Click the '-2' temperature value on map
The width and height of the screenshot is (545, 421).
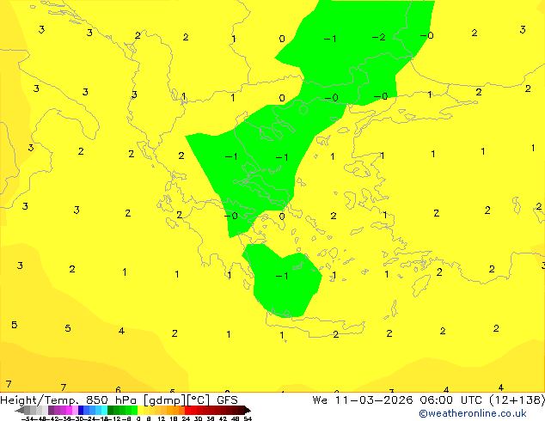pyautogui.click(x=378, y=37)
